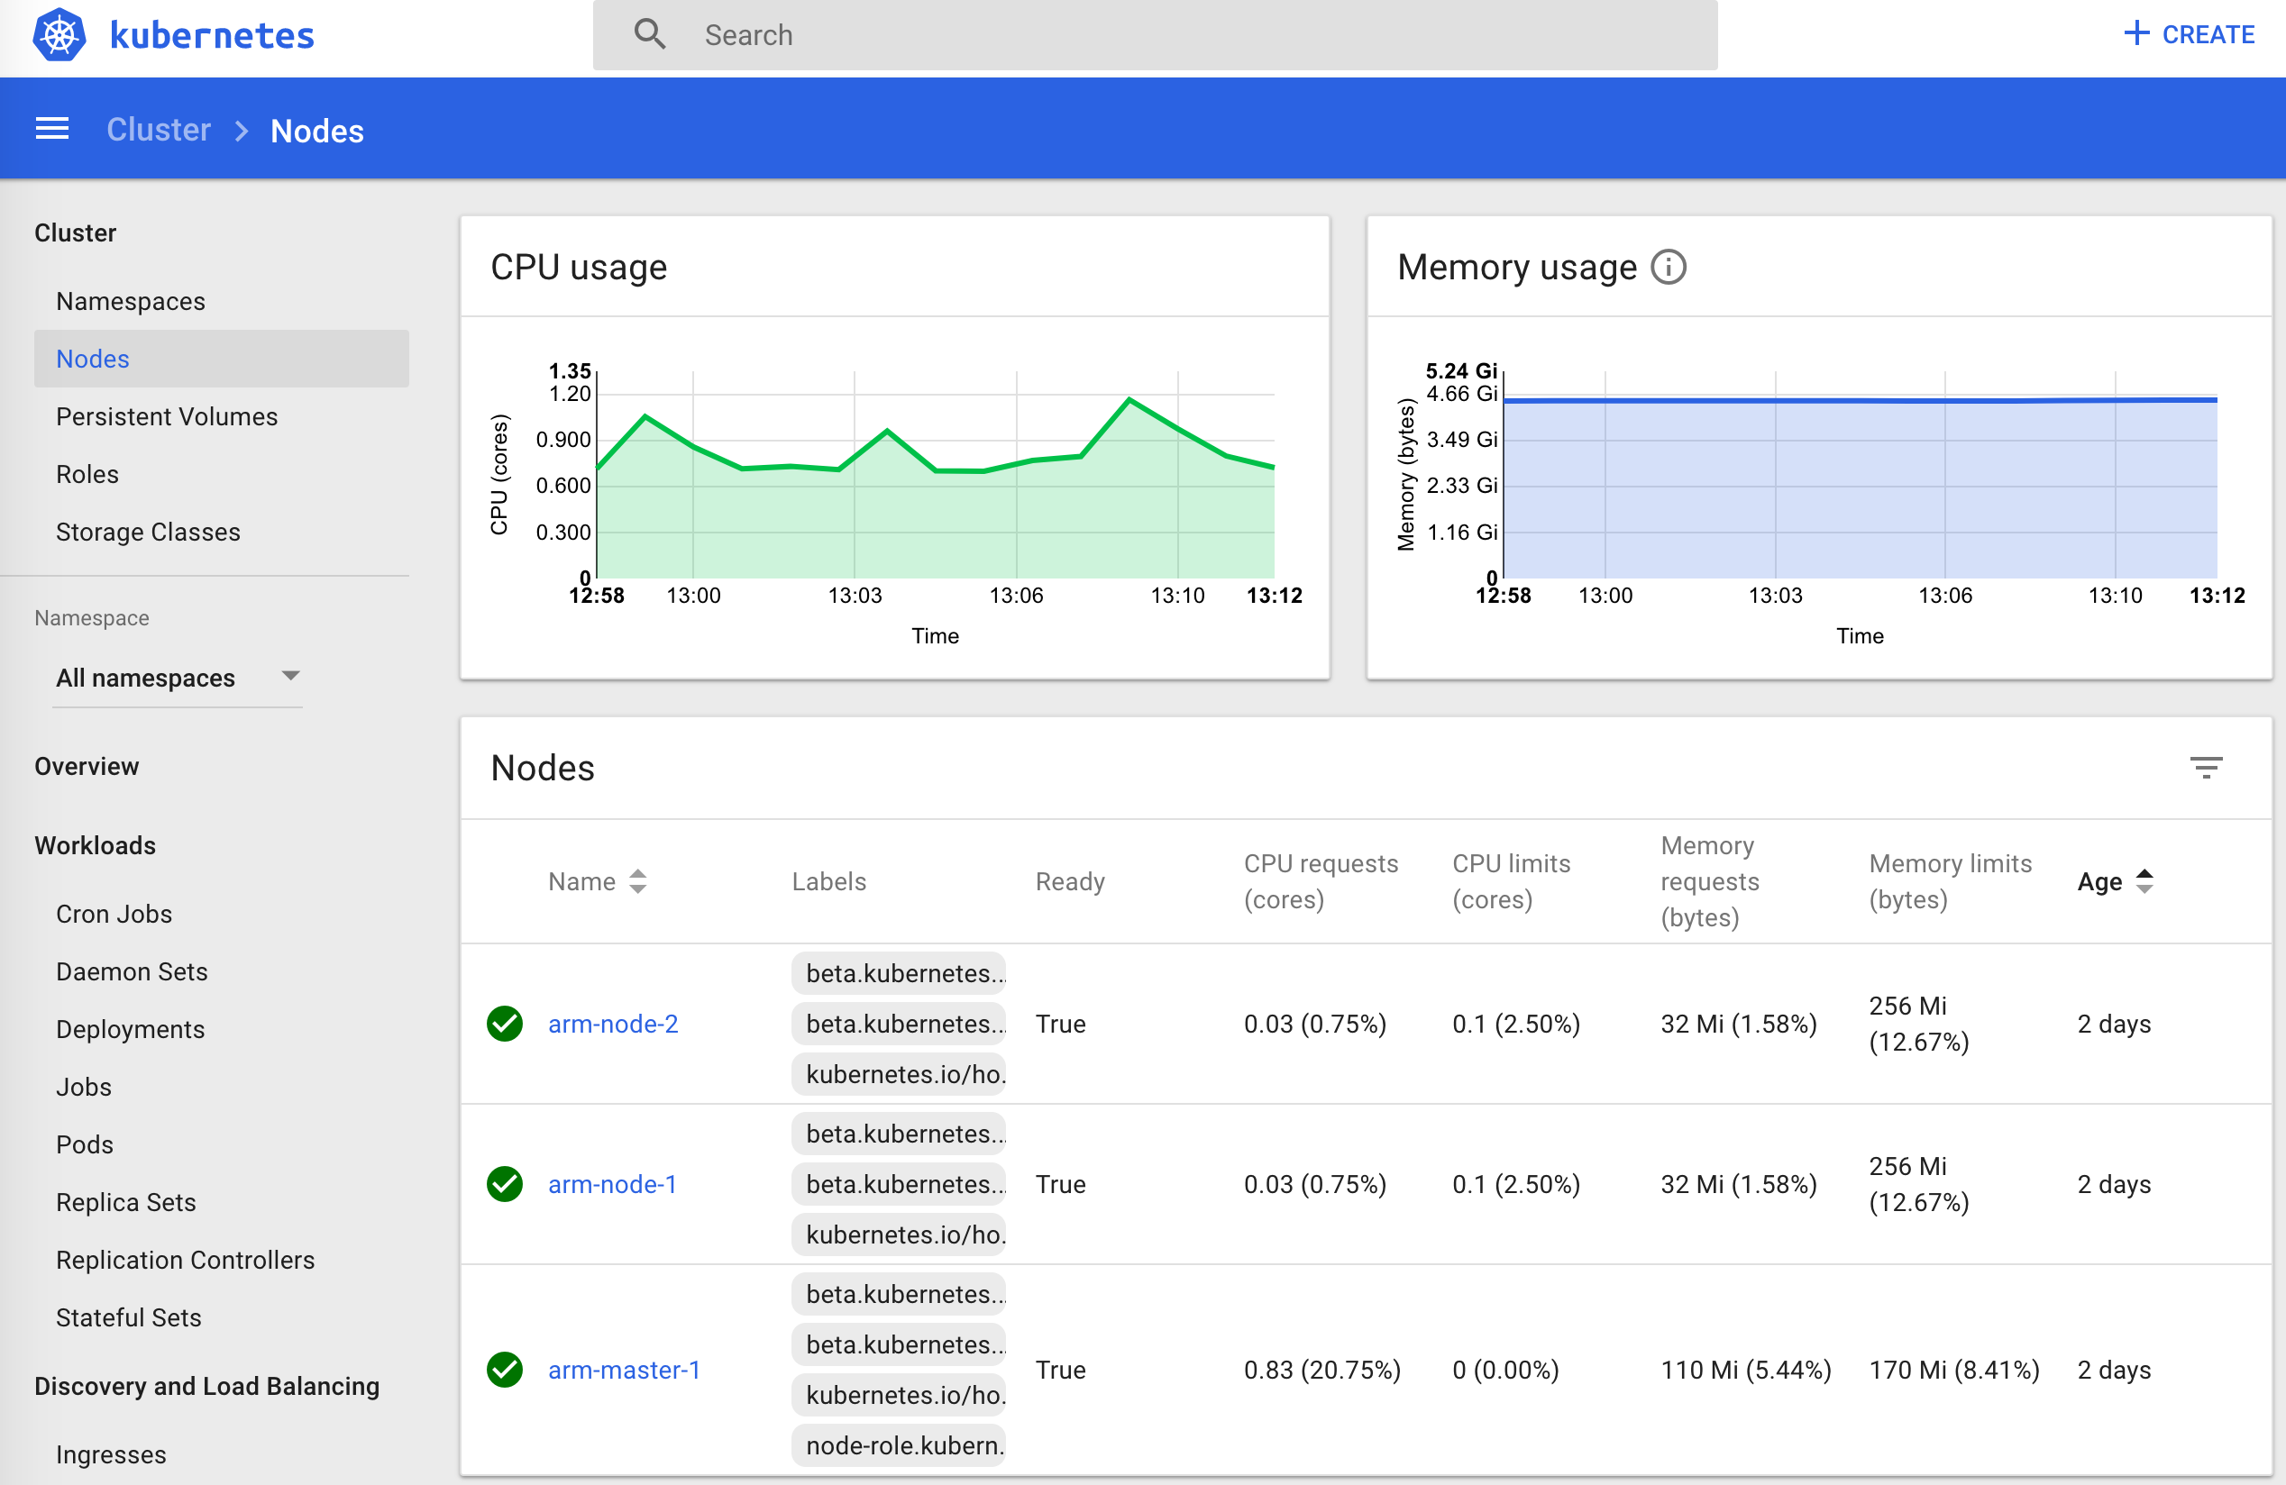Open the hamburger navigation menu
This screenshot has height=1485, width=2286.
tap(52, 130)
